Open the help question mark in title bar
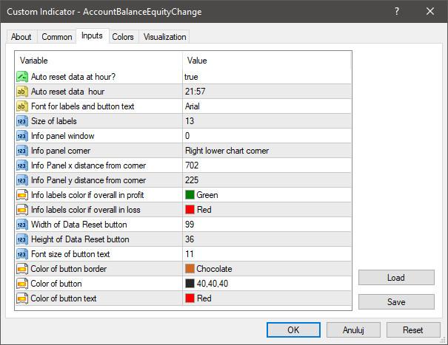The height and width of the screenshot is (345, 448). click(397, 11)
